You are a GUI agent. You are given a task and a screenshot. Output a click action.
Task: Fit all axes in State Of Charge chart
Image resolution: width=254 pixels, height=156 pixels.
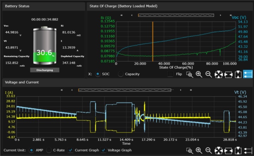click(219, 74)
